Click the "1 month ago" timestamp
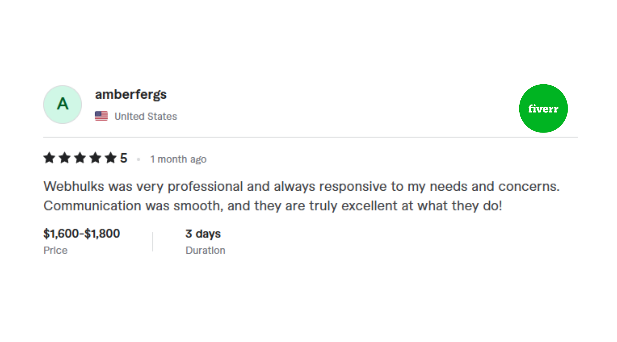Image resolution: width=617 pixels, height=342 pixels. click(178, 159)
